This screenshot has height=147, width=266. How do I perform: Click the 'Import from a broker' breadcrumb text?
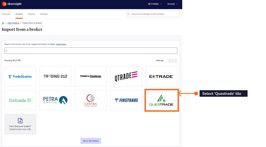pos(32,23)
